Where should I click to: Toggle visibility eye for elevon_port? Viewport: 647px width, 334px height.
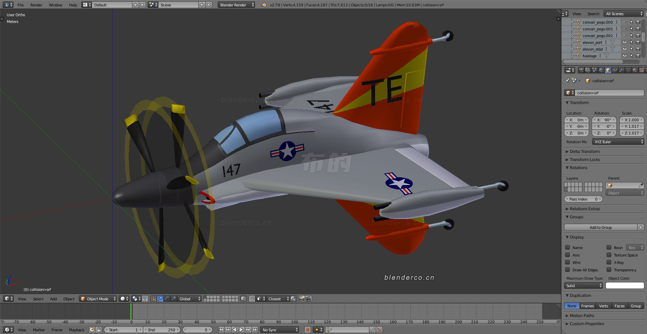tap(624, 42)
